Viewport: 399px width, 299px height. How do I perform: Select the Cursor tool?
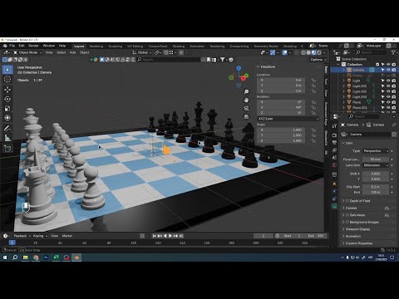coord(7,80)
